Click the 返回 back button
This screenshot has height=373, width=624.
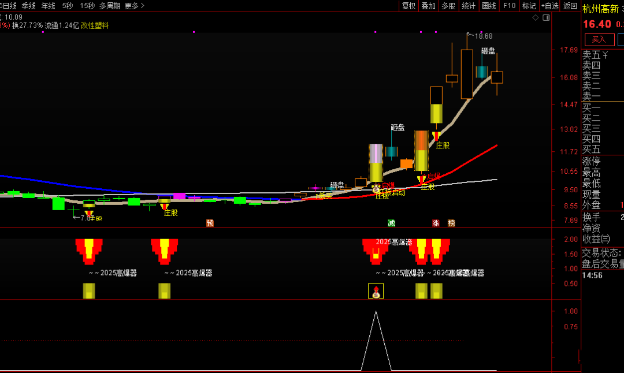(x=570, y=6)
